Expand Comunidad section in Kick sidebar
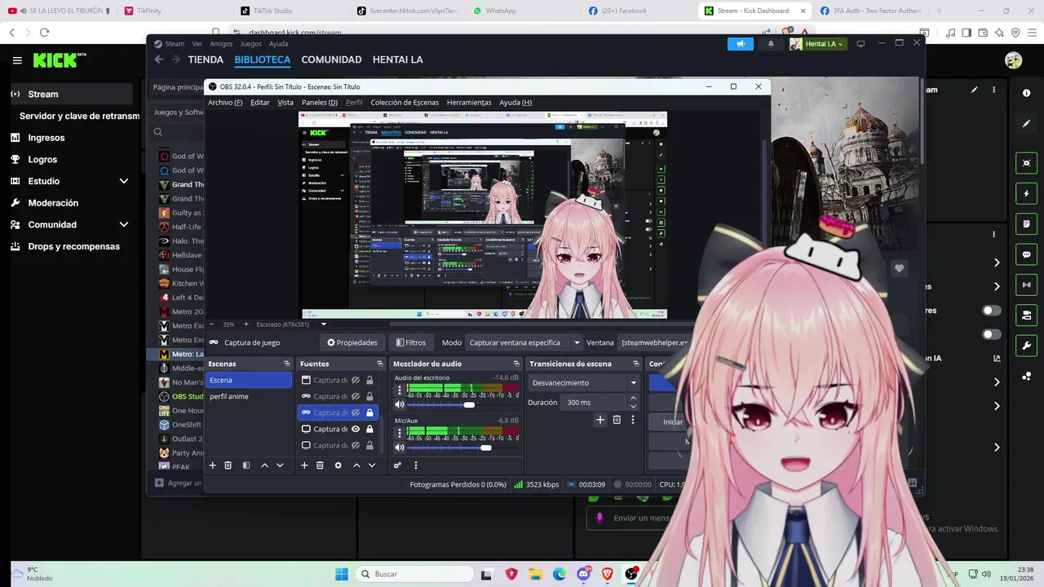This screenshot has height=587, width=1044. [124, 224]
